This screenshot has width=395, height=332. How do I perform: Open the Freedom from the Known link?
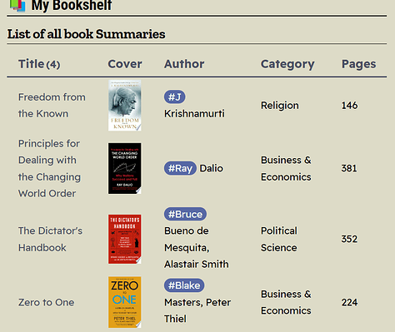click(52, 106)
